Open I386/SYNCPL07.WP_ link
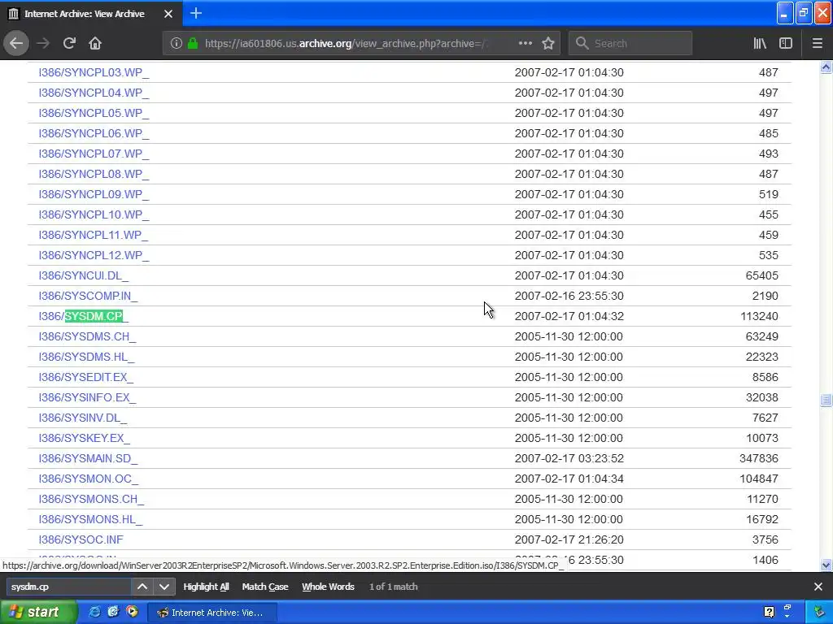 pyautogui.click(x=94, y=154)
